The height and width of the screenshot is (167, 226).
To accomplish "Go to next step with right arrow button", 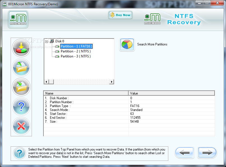I will pyautogui.click(x=207, y=153).
